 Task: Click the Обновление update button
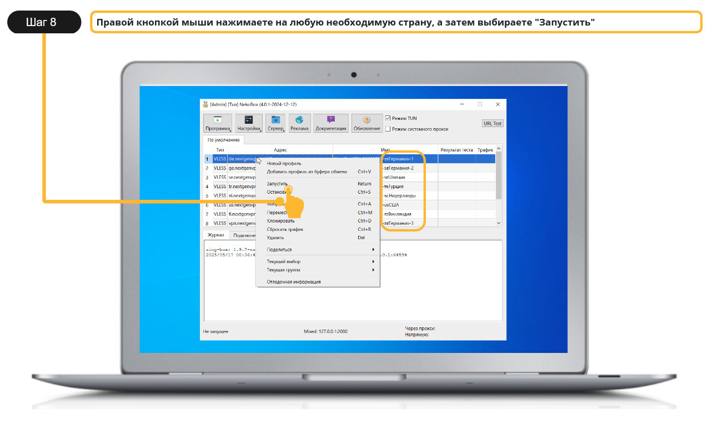click(x=366, y=123)
